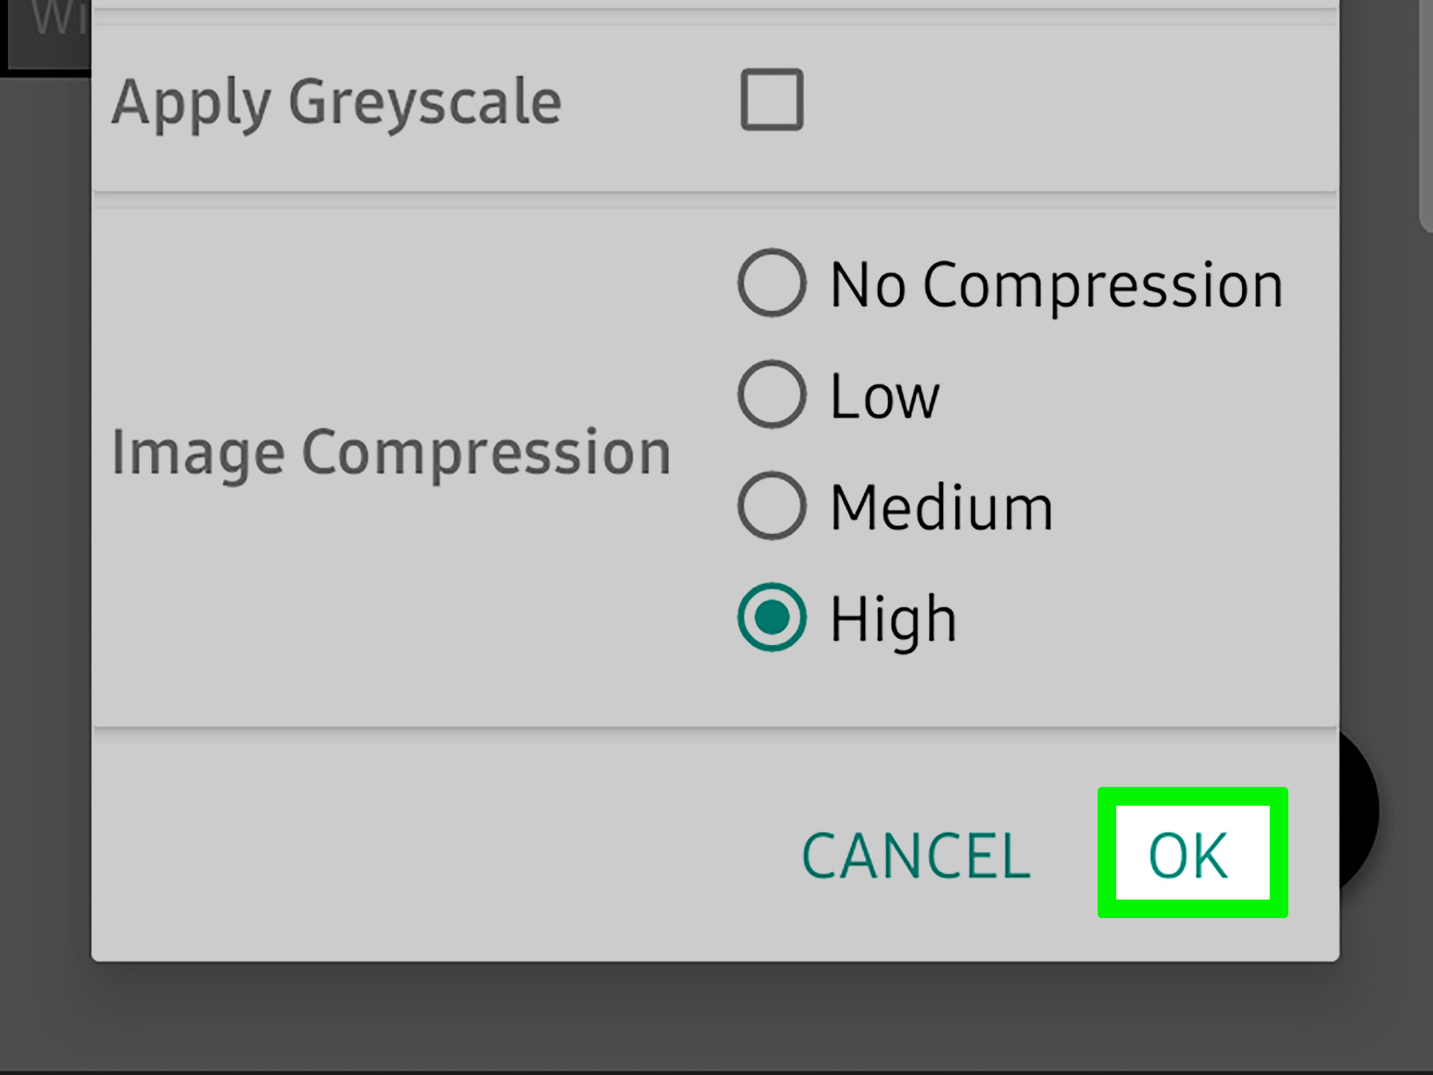
Task: Click the "Apply Greyscale" label text
Action: [336, 102]
